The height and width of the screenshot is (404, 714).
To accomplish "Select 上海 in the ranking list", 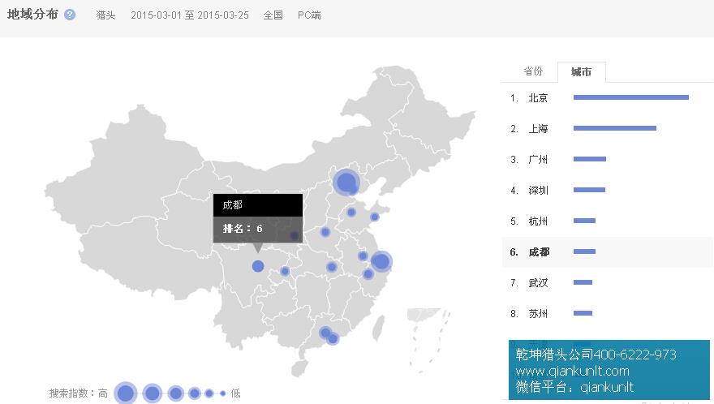I will click(x=538, y=129).
